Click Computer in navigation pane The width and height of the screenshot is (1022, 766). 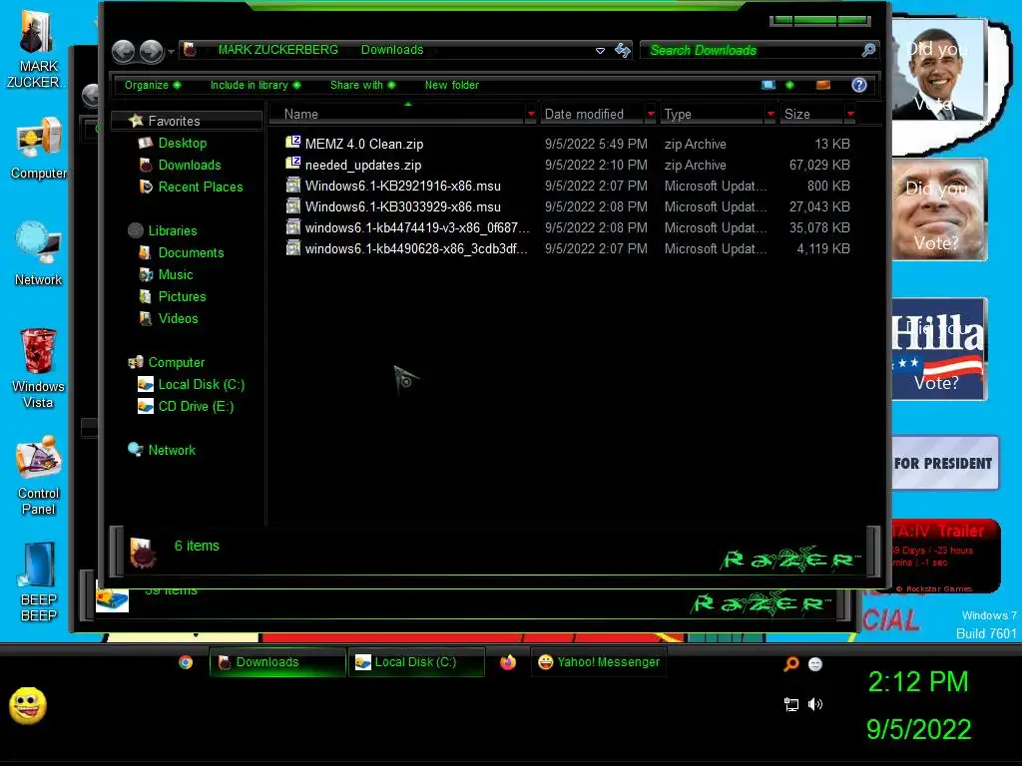click(176, 363)
